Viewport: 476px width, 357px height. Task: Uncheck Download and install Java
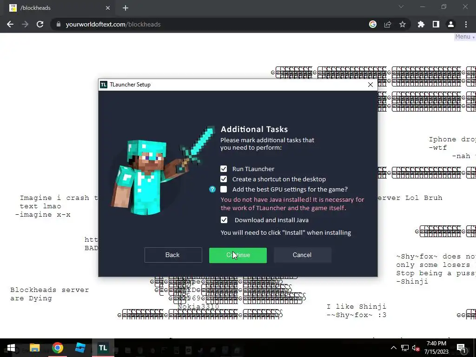(x=224, y=220)
